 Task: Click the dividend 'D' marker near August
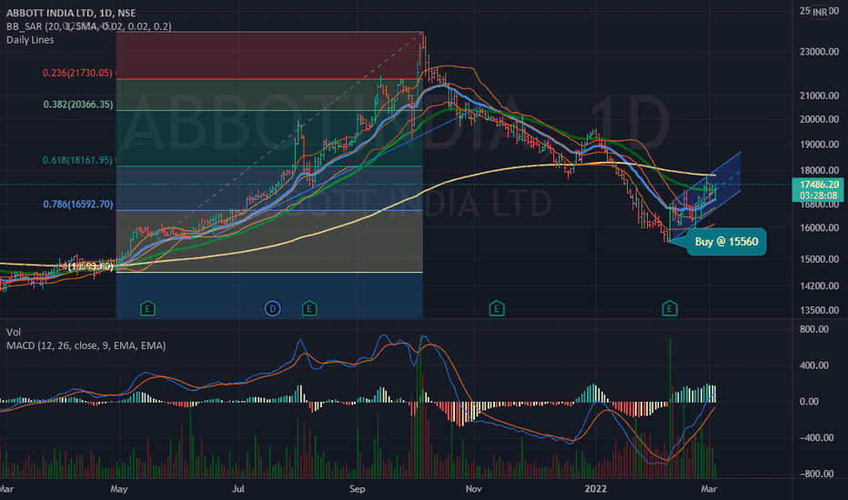273,309
